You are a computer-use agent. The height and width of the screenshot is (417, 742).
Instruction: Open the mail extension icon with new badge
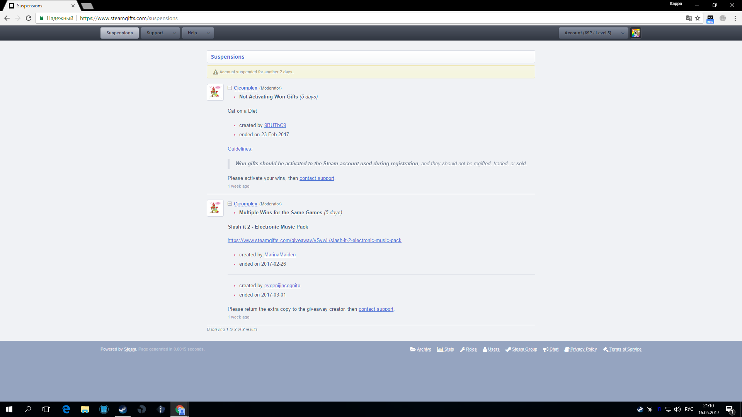click(710, 19)
